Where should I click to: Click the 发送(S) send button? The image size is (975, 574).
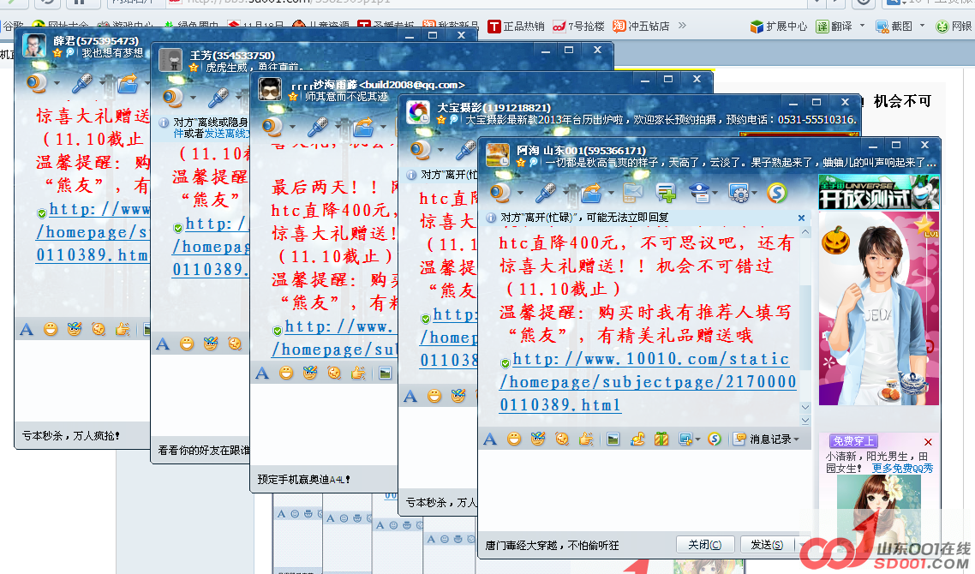tap(765, 544)
